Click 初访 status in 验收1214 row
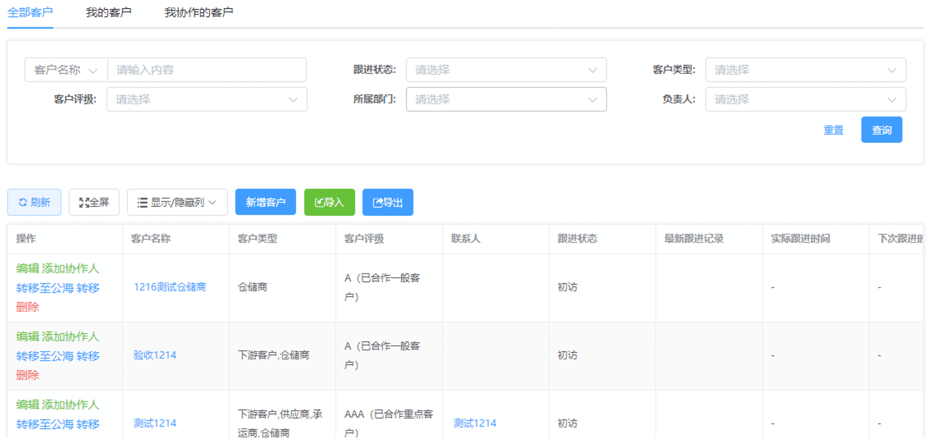This screenshot has width=930, height=442. (567, 355)
